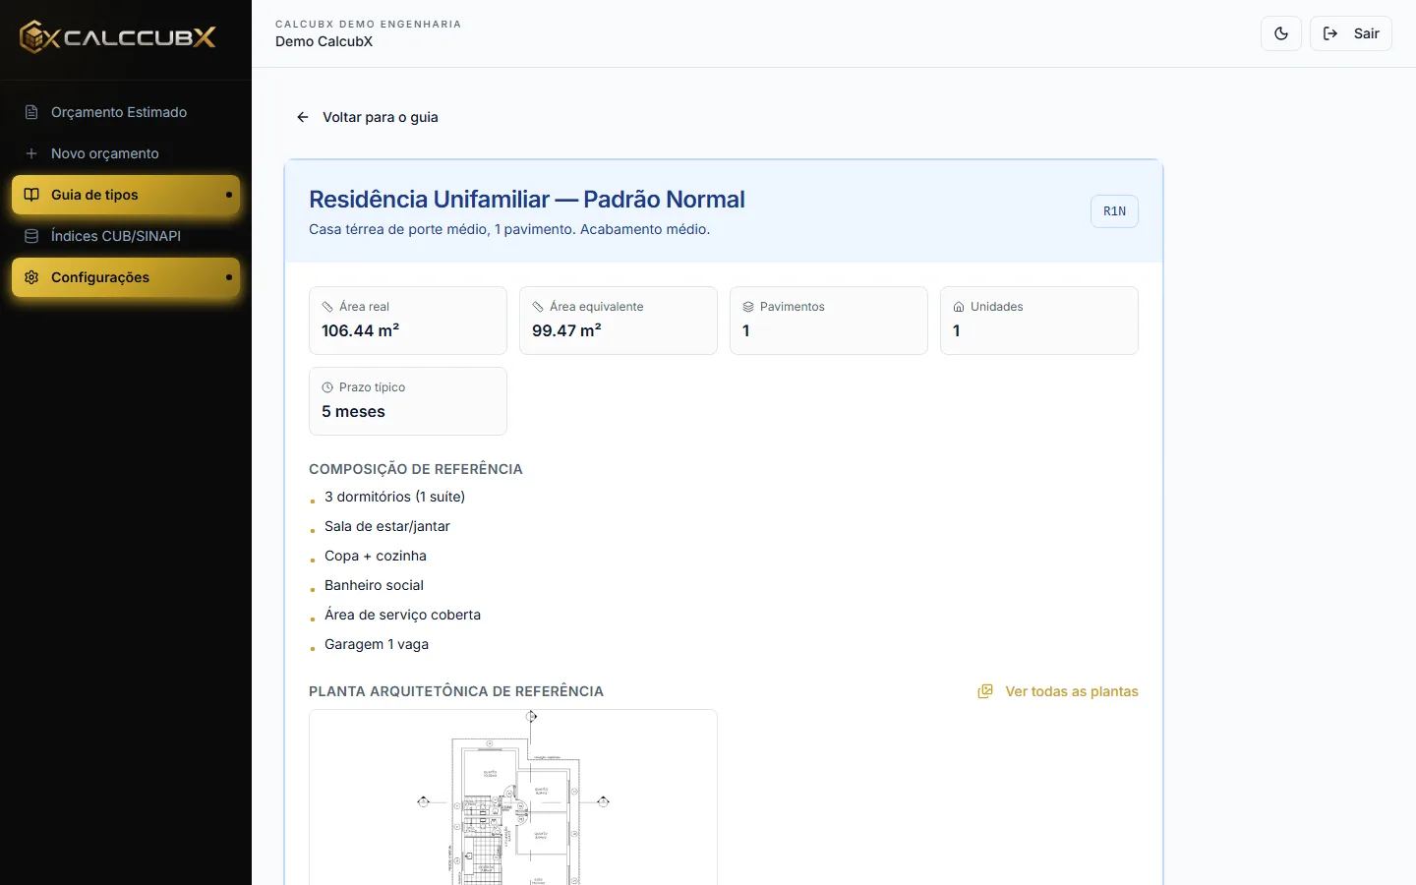Click the gear icon for Configurações
The width and height of the screenshot is (1416, 885).
[x=31, y=277]
